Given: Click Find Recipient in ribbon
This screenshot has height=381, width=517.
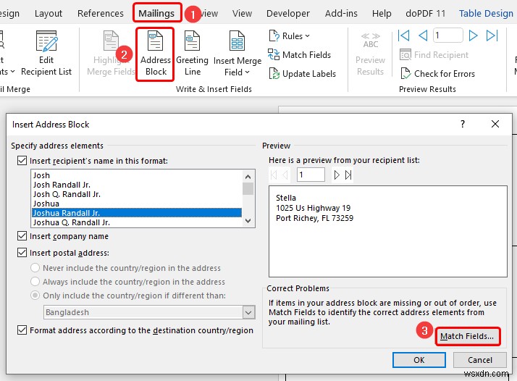Looking at the screenshot, I should 434,55.
